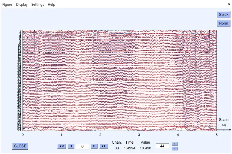Step backward with the single < button
232x154 pixels.
pyautogui.click(x=71, y=146)
